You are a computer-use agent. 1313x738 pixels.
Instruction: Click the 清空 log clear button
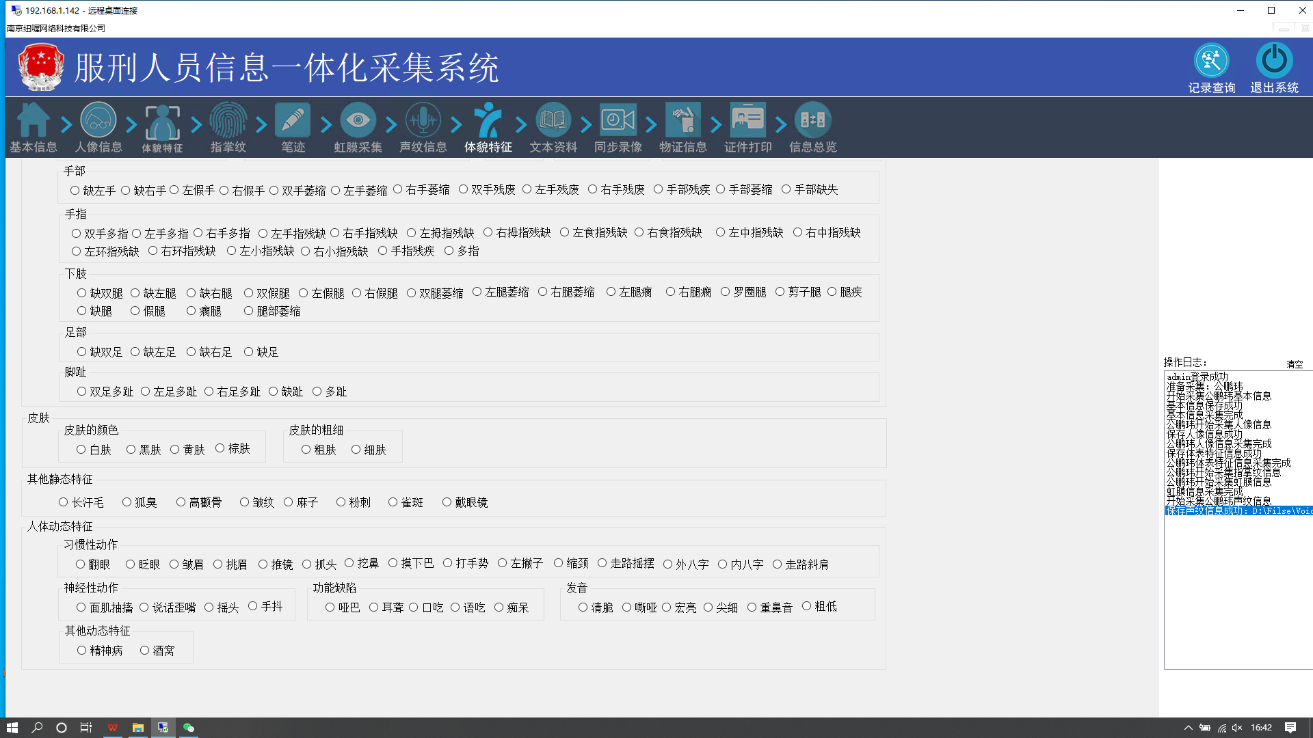[x=1294, y=364]
